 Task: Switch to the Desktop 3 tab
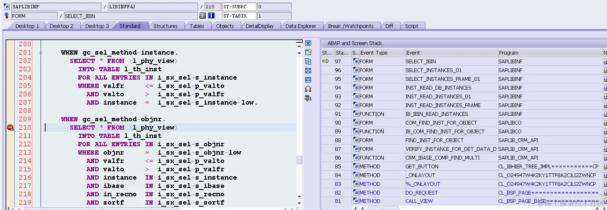pyautogui.click(x=97, y=26)
